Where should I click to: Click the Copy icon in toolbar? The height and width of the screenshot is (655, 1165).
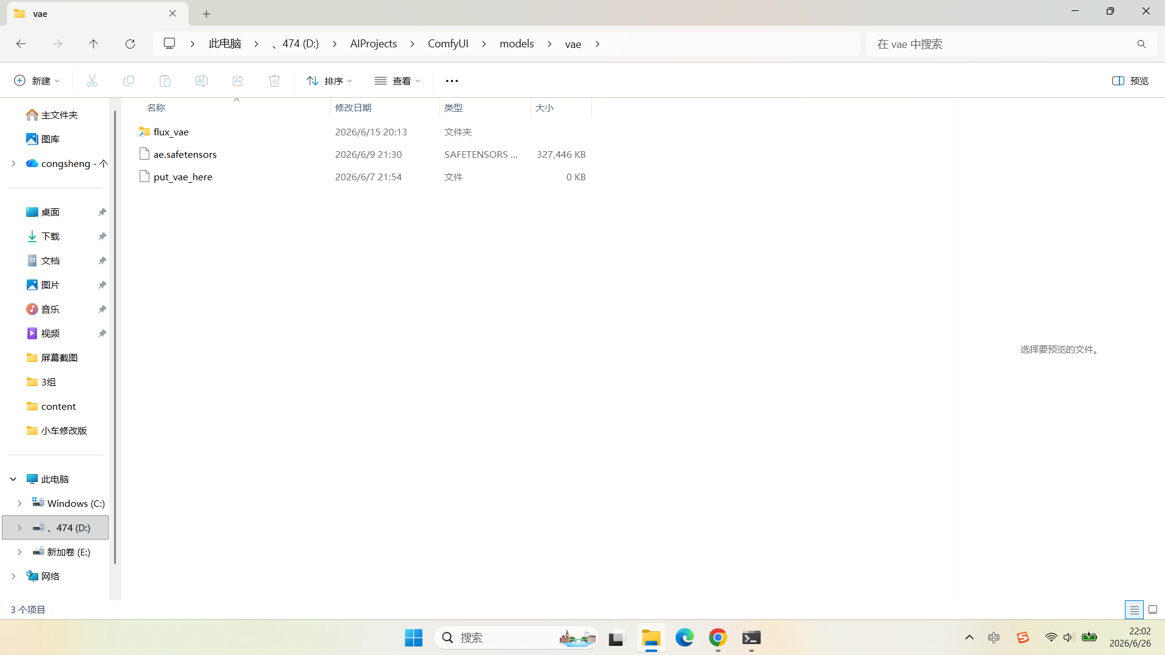tap(129, 81)
